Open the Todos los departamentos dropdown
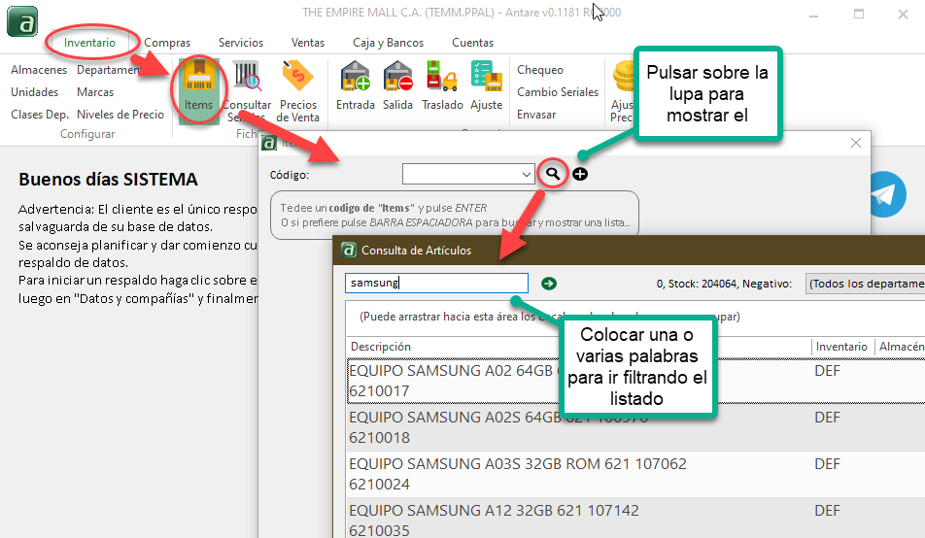Screen dimensions: 925x538 tap(865, 284)
